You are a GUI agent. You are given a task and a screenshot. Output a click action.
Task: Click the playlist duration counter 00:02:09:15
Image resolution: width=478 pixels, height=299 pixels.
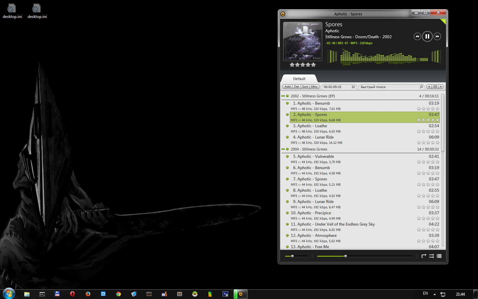(333, 87)
